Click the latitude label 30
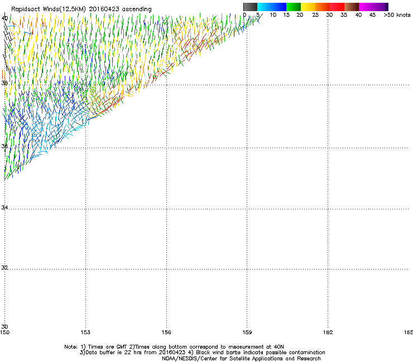 pyautogui.click(x=4, y=326)
